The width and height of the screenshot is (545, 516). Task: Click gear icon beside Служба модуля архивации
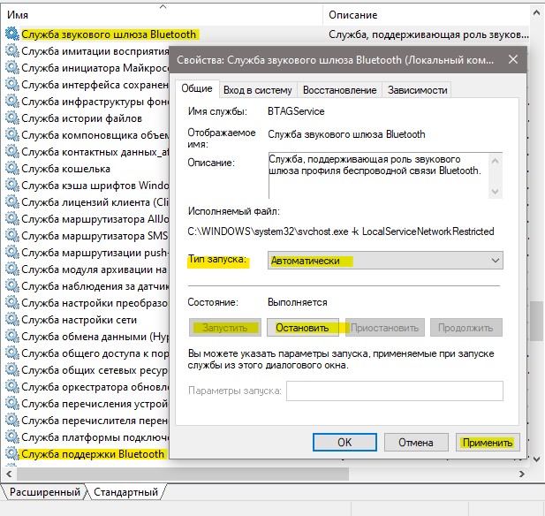(x=12, y=269)
